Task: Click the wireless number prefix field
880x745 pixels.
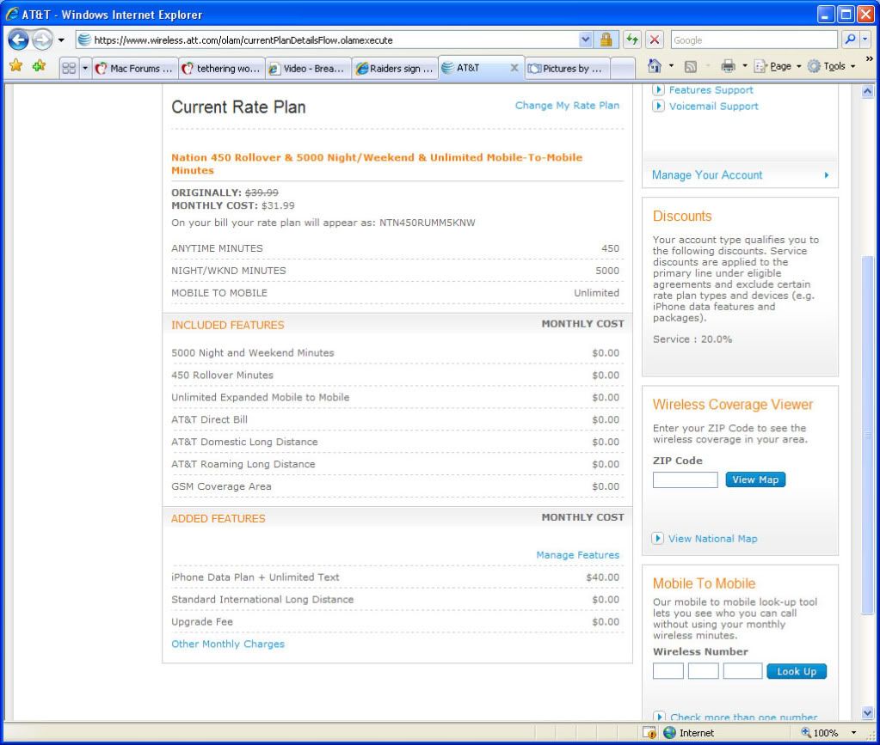Action: point(703,671)
